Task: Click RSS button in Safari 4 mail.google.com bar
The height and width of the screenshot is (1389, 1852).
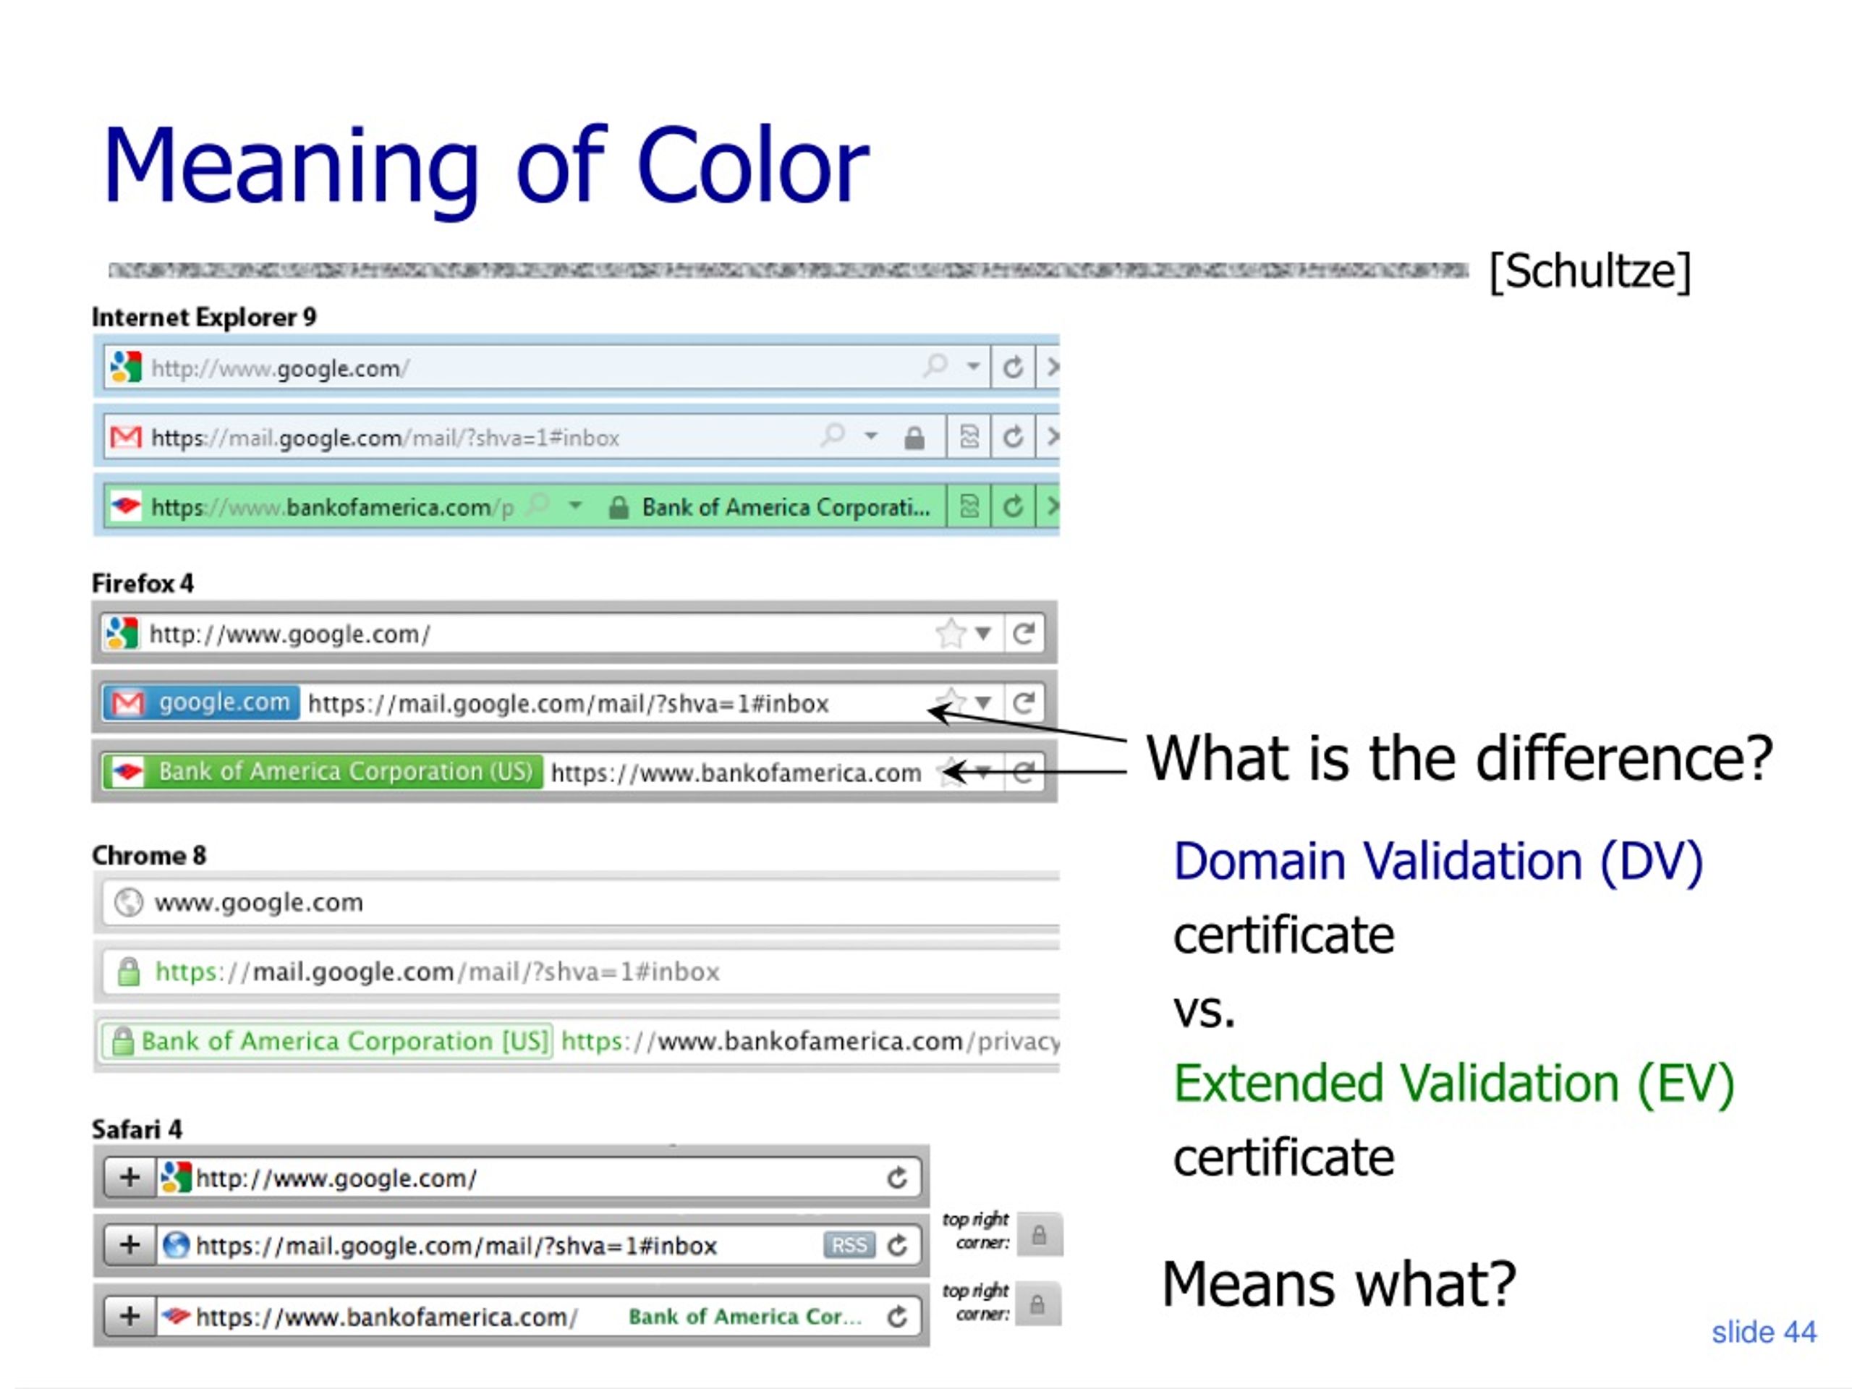Action: [849, 1245]
